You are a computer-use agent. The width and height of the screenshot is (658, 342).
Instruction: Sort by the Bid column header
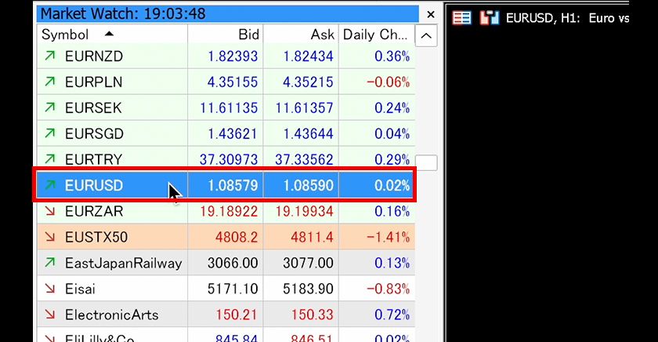click(226, 35)
